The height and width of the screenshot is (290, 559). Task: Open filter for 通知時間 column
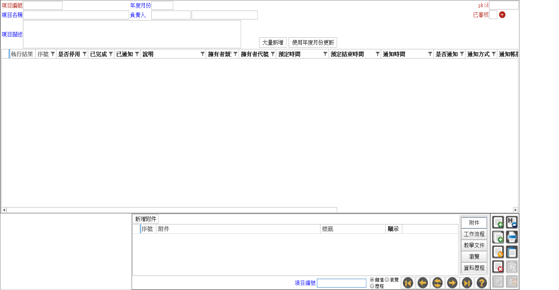(430, 54)
